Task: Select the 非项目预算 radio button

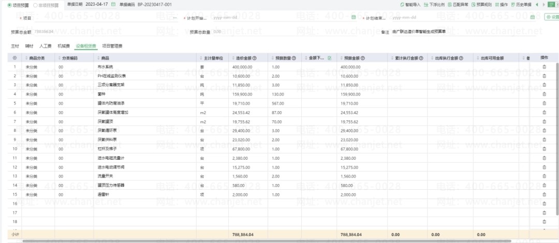Action: pos(35,5)
